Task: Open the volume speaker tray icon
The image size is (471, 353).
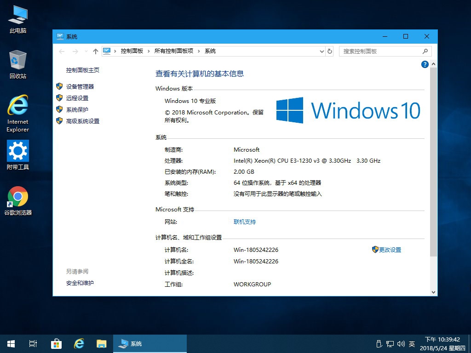Action: [x=401, y=344]
